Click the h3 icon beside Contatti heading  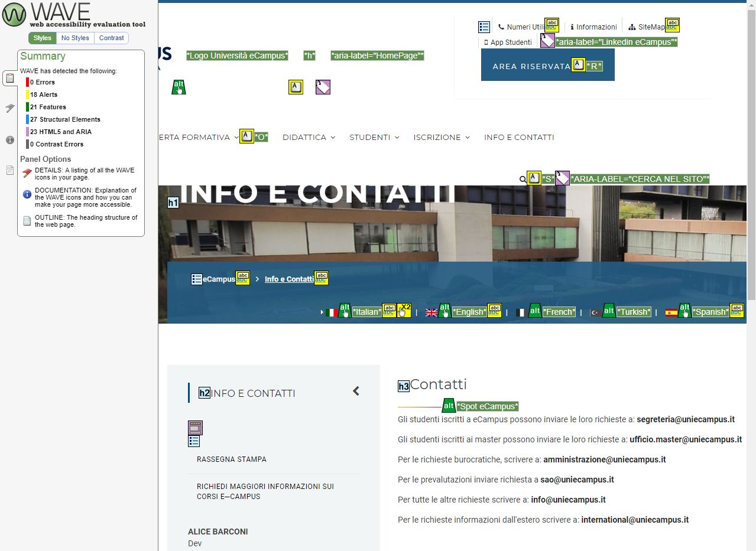point(404,386)
